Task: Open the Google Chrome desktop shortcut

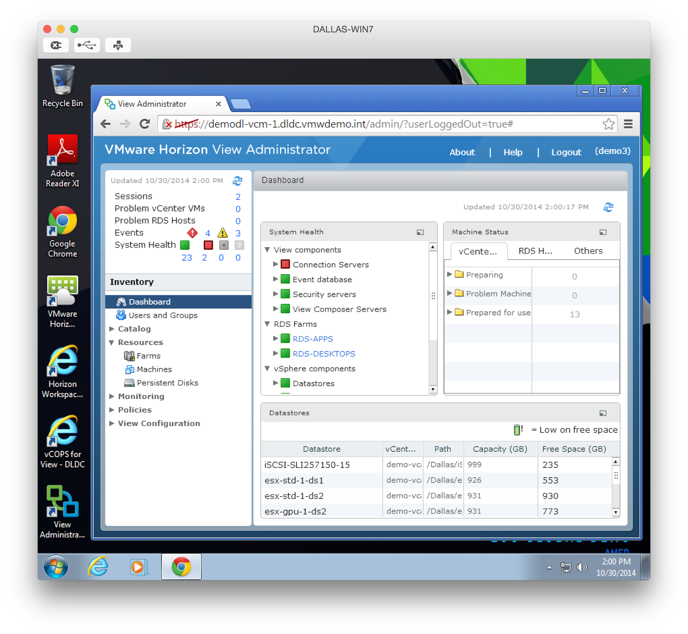Action: (x=62, y=232)
